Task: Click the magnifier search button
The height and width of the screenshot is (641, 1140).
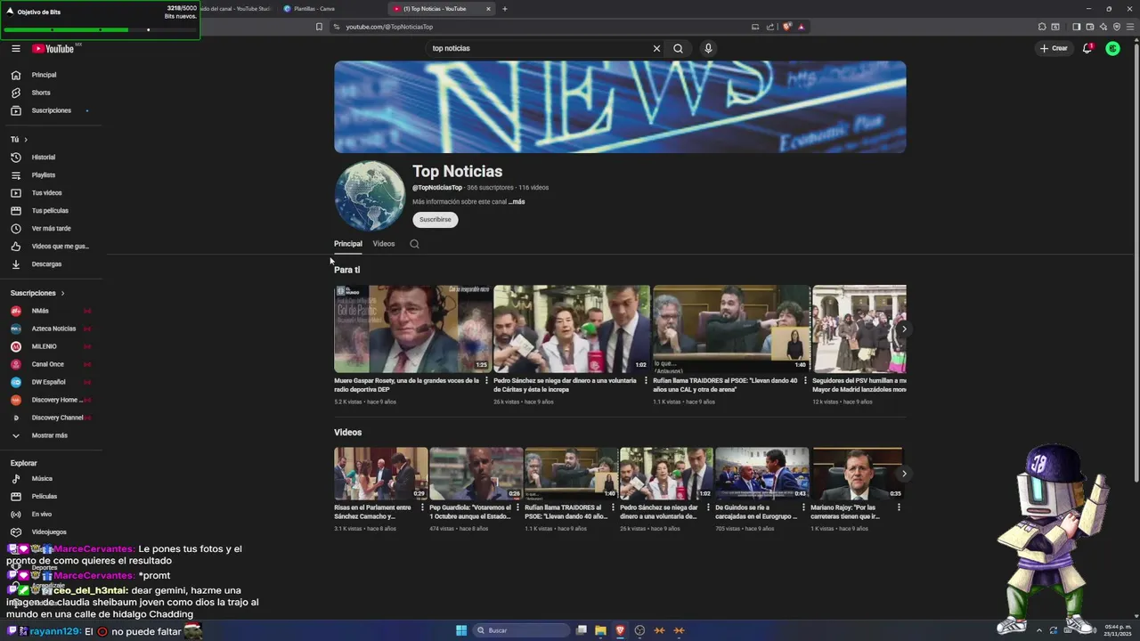Action: click(x=678, y=48)
